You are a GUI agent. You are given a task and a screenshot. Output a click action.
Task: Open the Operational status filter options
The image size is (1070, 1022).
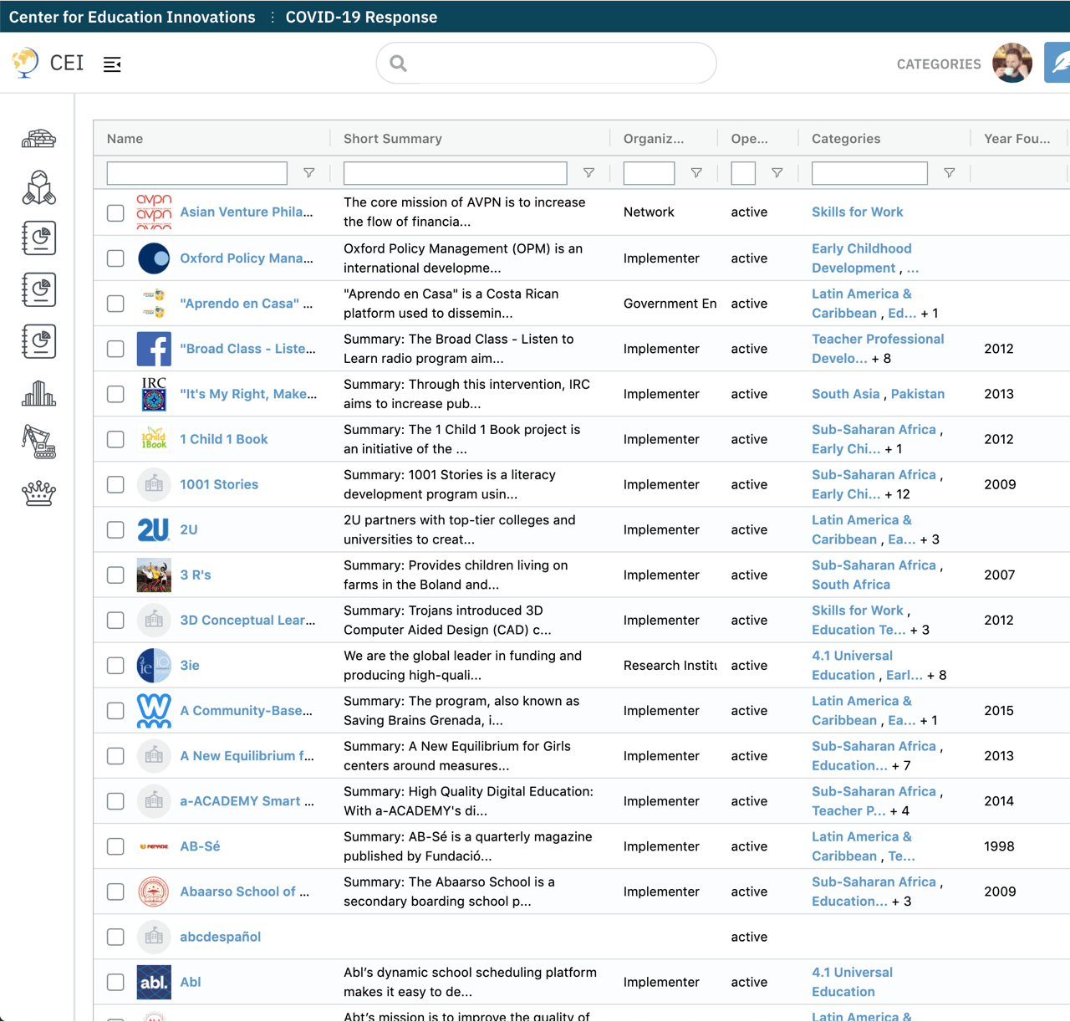pyautogui.click(x=777, y=173)
